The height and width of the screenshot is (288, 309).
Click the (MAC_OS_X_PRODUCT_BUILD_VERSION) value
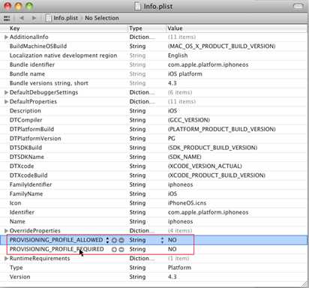pyautogui.click(x=221, y=46)
